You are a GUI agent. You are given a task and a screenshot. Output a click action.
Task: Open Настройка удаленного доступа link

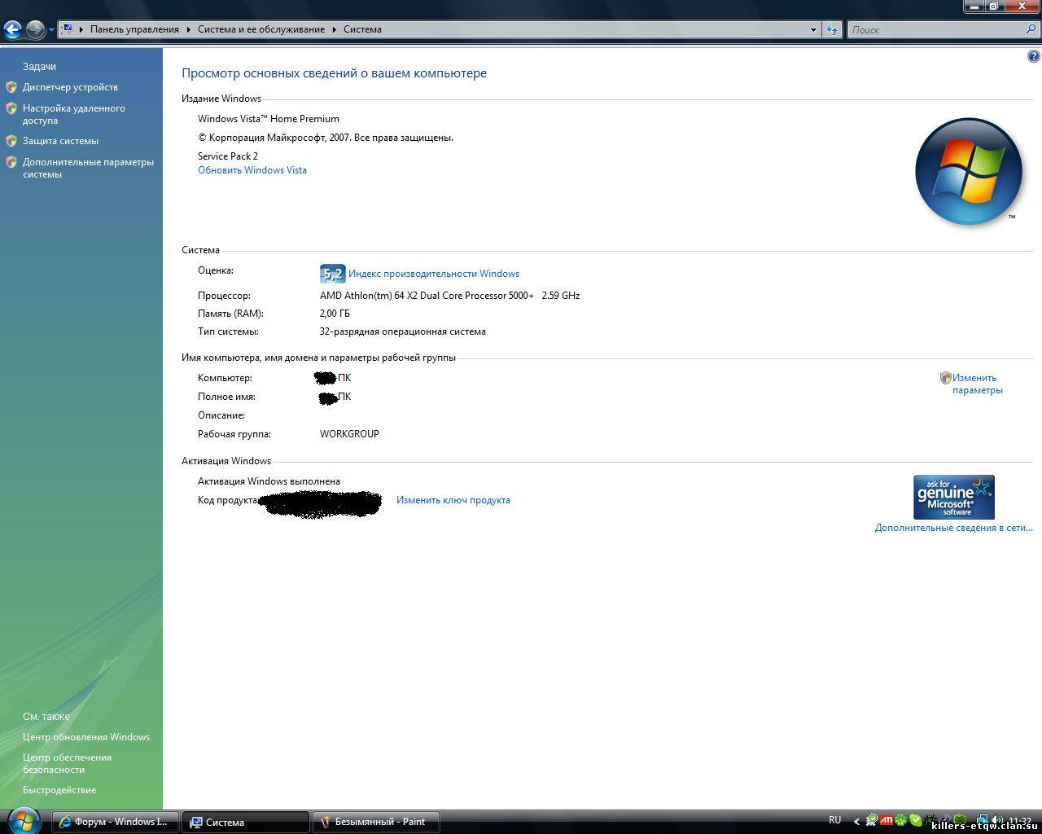(x=74, y=114)
